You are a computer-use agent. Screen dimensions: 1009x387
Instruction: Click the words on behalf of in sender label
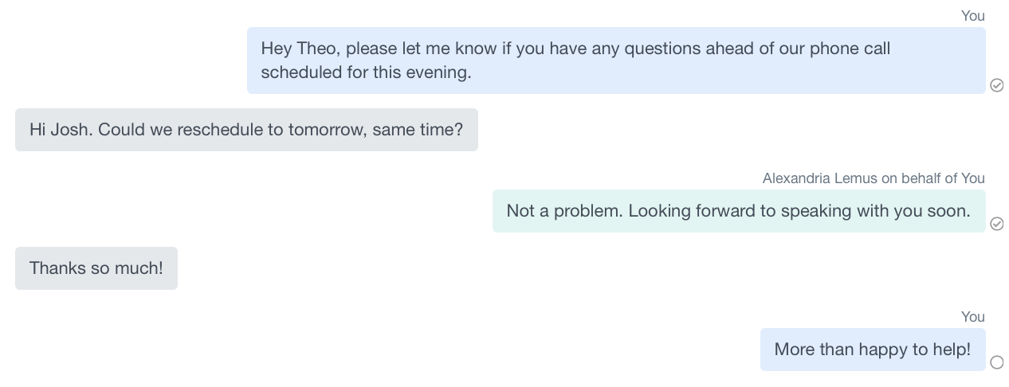pyautogui.click(x=919, y=178)
